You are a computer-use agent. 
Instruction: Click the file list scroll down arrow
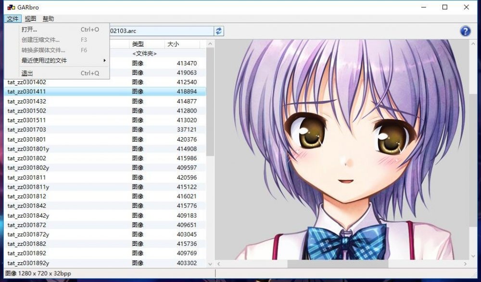pyautogui.click(x=210, y=264)
